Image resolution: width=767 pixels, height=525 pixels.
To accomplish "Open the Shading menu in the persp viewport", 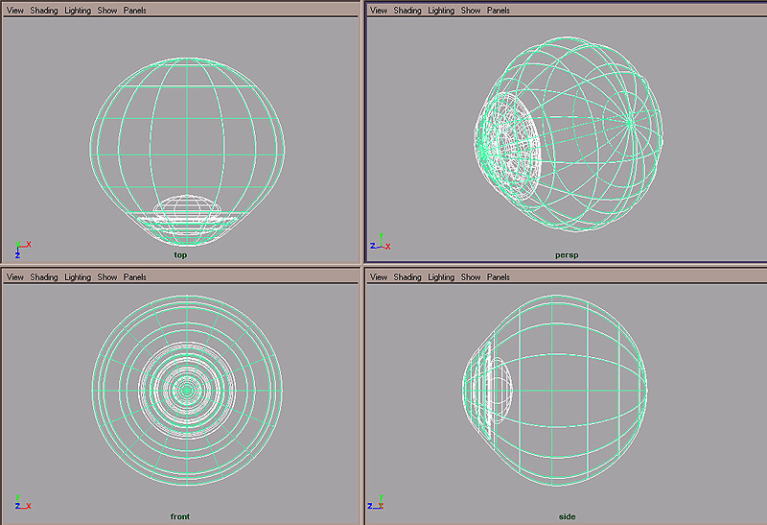I will click(x=407, y=11).
